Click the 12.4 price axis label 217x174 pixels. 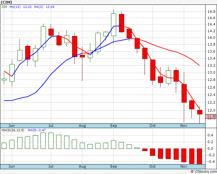tap(211, 95)
